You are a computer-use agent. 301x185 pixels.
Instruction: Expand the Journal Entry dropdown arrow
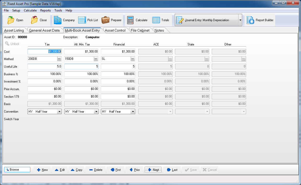tap(240, 20)
